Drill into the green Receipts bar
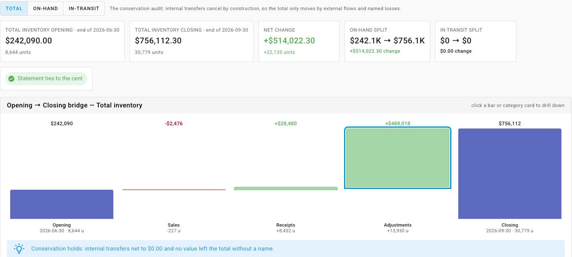This screenshot has height=257, width=572. click(x=286, y=188)
